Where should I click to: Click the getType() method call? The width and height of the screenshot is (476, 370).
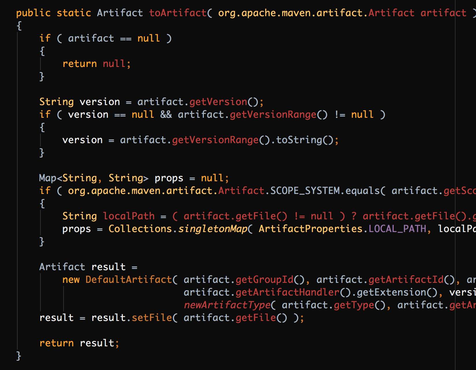(x=354, y=305)
